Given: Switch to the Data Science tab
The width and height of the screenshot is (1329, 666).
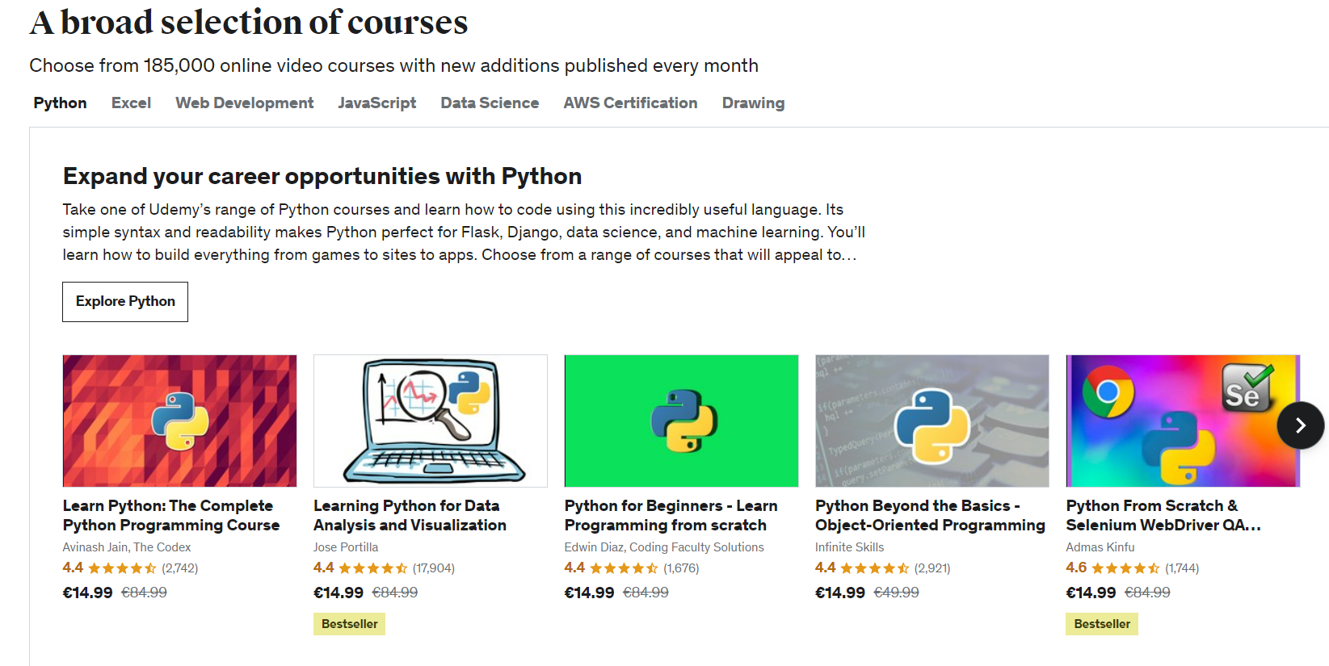Looking at the screenshot, I should tap(490, 103).
